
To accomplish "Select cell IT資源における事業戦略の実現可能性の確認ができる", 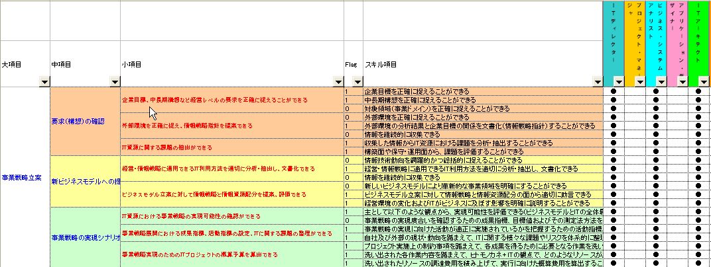I will click(231, 216).
